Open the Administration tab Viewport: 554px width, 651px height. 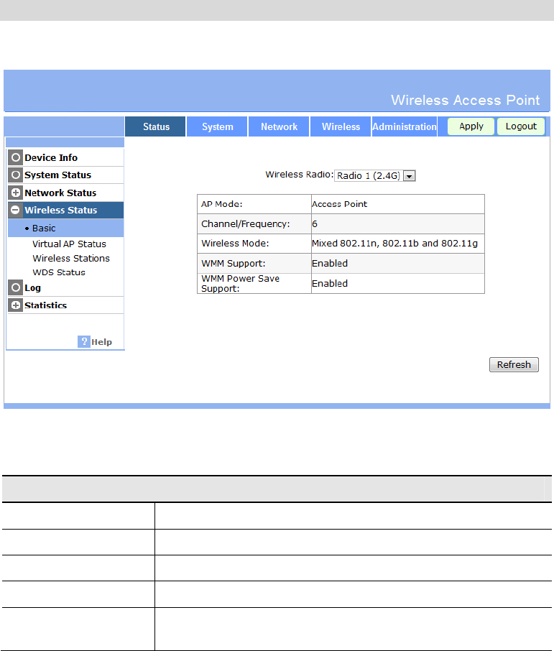(x=404, y=126)
